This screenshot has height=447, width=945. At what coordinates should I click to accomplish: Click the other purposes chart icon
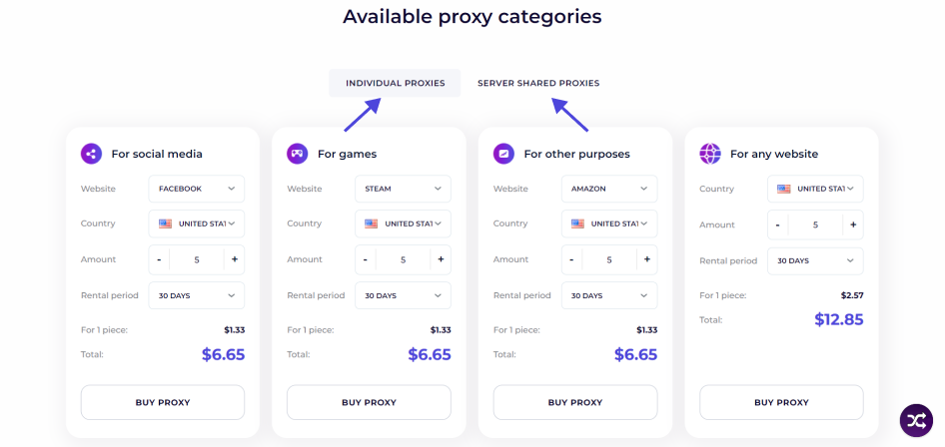click(x=503, y=154)
